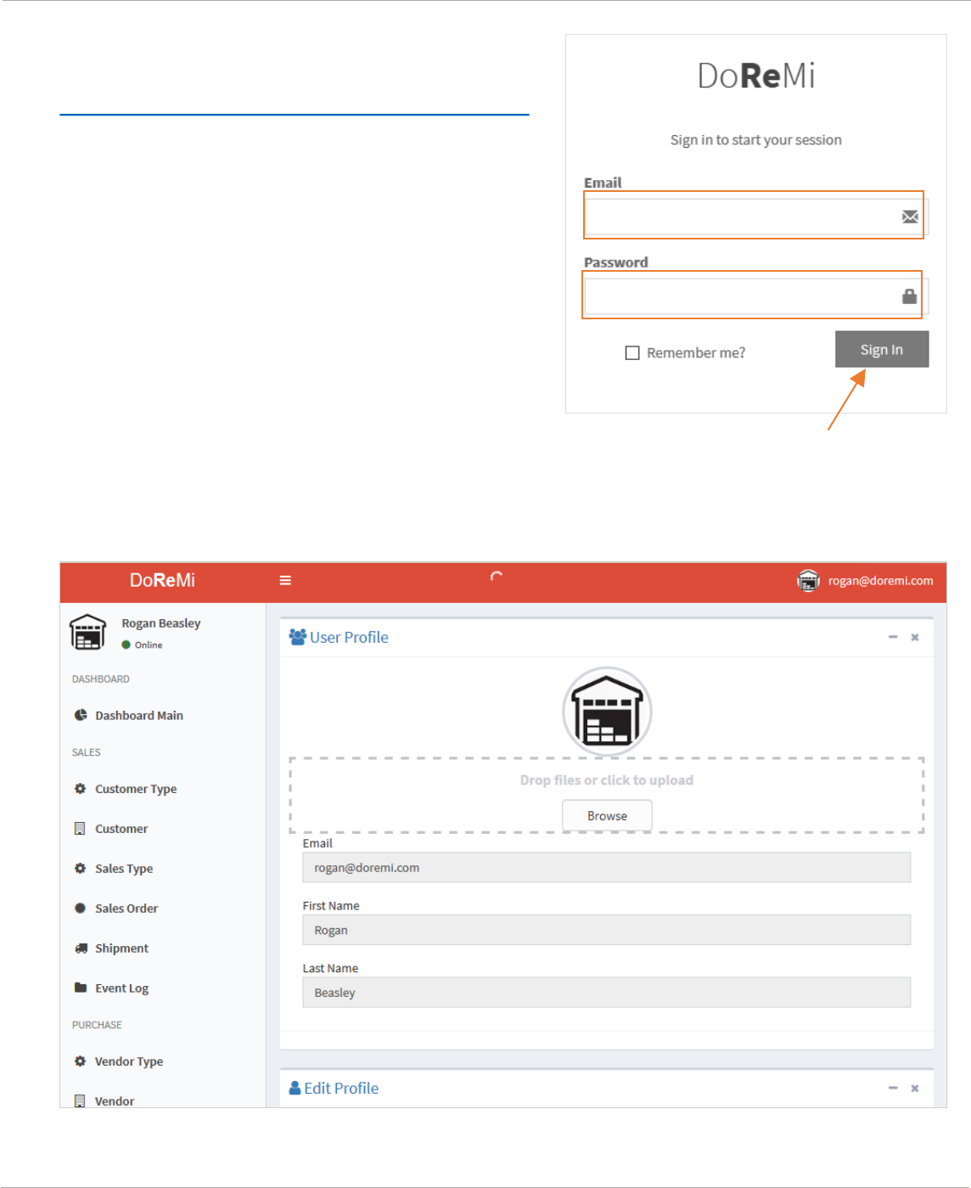Select Vendor Type in the sidebar

129,1061
